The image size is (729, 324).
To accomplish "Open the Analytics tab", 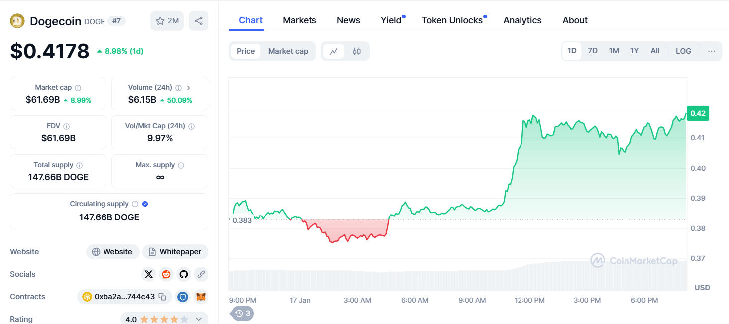I will coord(522,20).
